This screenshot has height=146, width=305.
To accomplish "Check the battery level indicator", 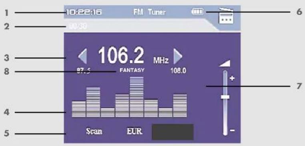I will (197, 12).
